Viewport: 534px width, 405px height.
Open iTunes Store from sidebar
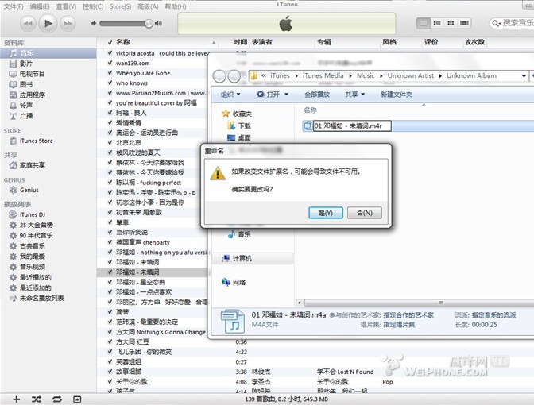coord(36,141)
